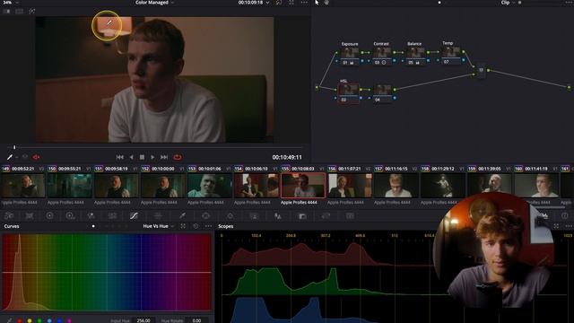Screen dimensions: 574x323
Task: Open the Curves panel options menu
Action: pyautogui.click(x=208, y=226)
